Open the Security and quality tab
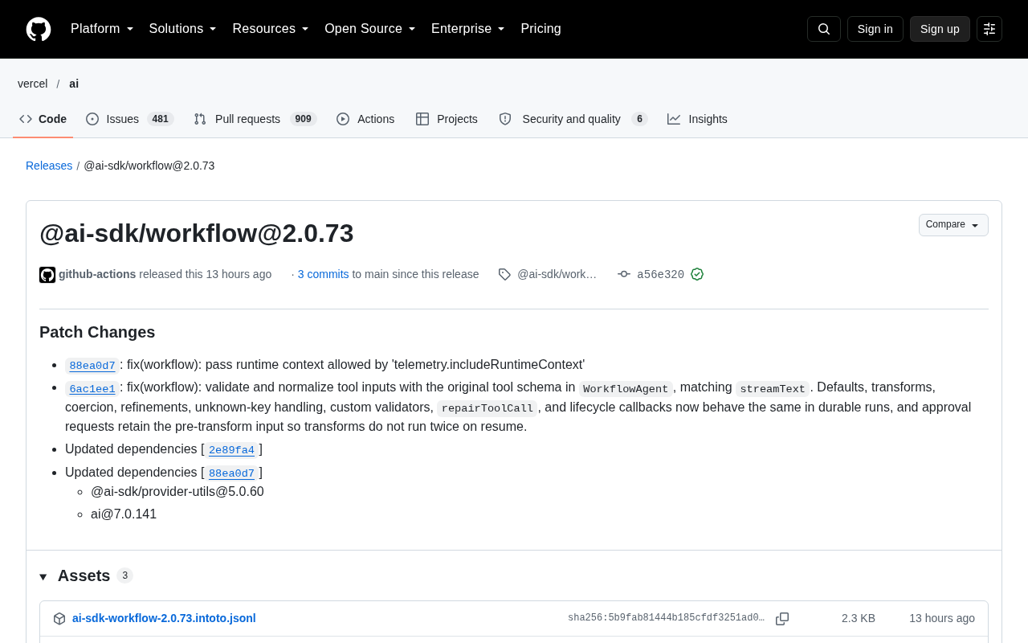This screenshot has height=643, width=1028. point(573,119)
